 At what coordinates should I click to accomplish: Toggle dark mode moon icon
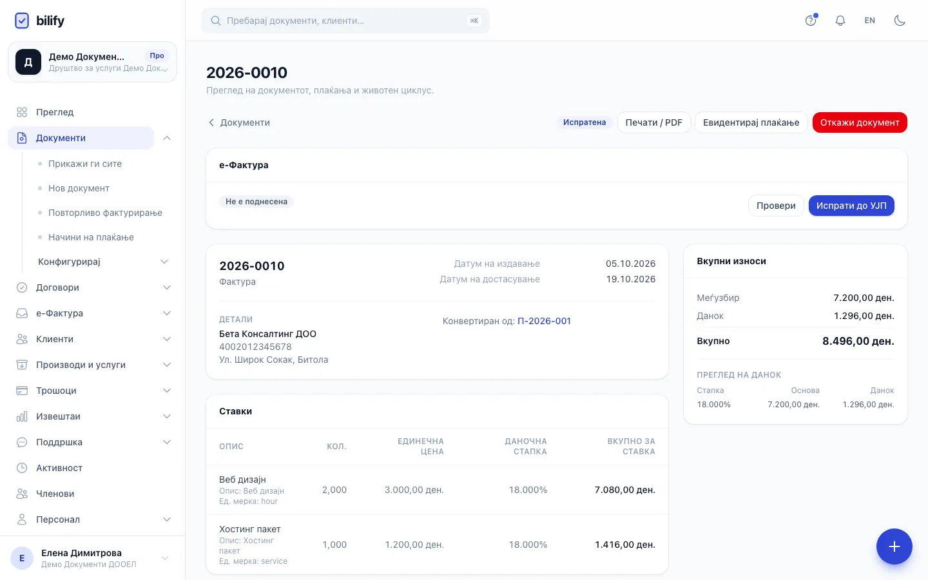point(900,21)
